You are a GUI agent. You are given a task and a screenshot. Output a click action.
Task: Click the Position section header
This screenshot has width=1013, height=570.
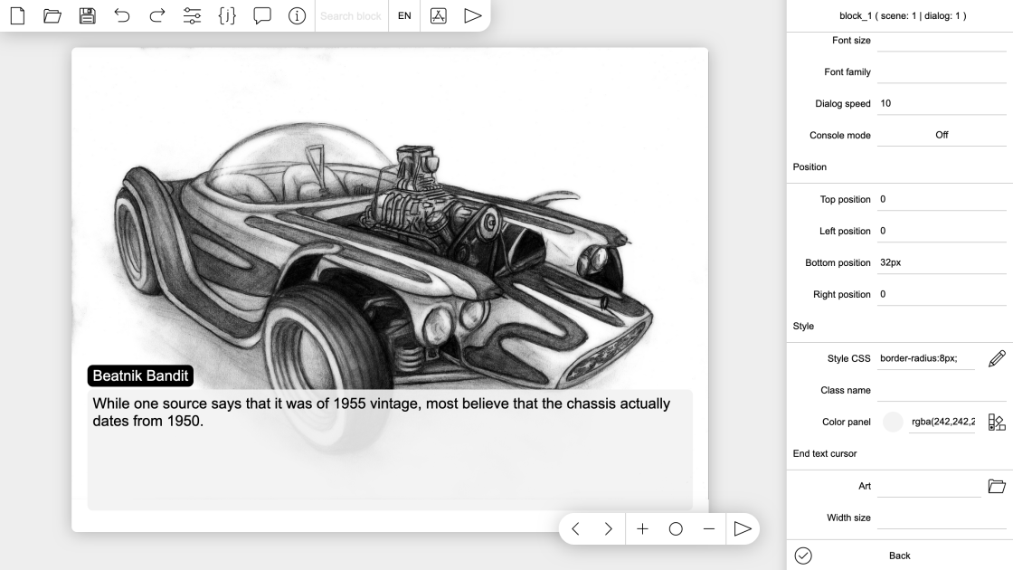809,166
